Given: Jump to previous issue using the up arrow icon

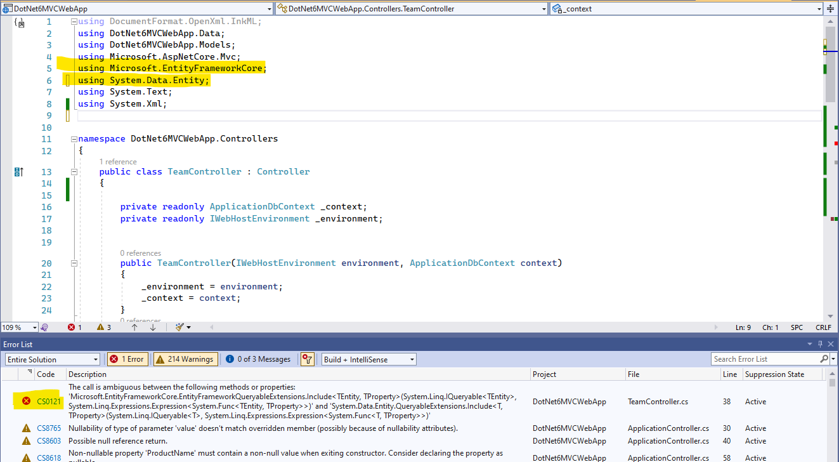Looking at the screenshot, I should coord(135,327).
